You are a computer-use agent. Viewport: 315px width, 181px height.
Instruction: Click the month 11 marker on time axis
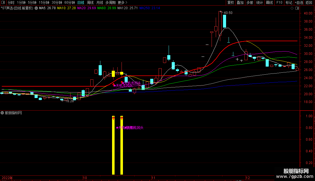point(154,178)
